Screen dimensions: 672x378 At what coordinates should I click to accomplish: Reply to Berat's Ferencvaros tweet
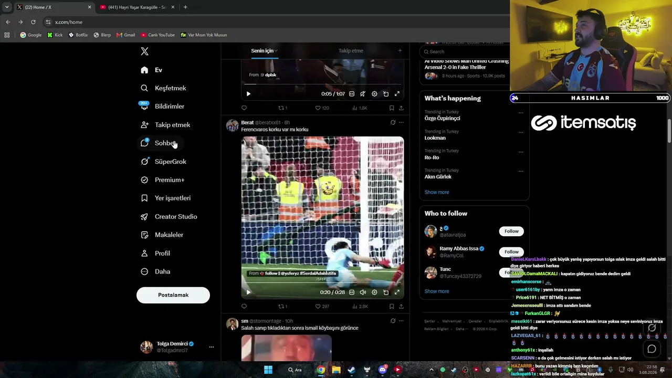pos(244,306)
